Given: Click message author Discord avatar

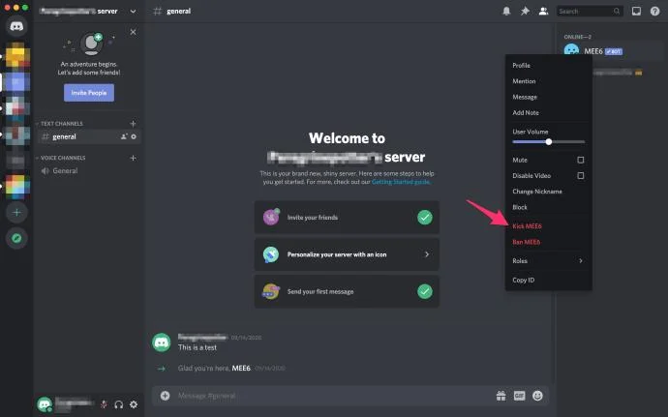Looking at the screenshot, I should pos(162,343).
